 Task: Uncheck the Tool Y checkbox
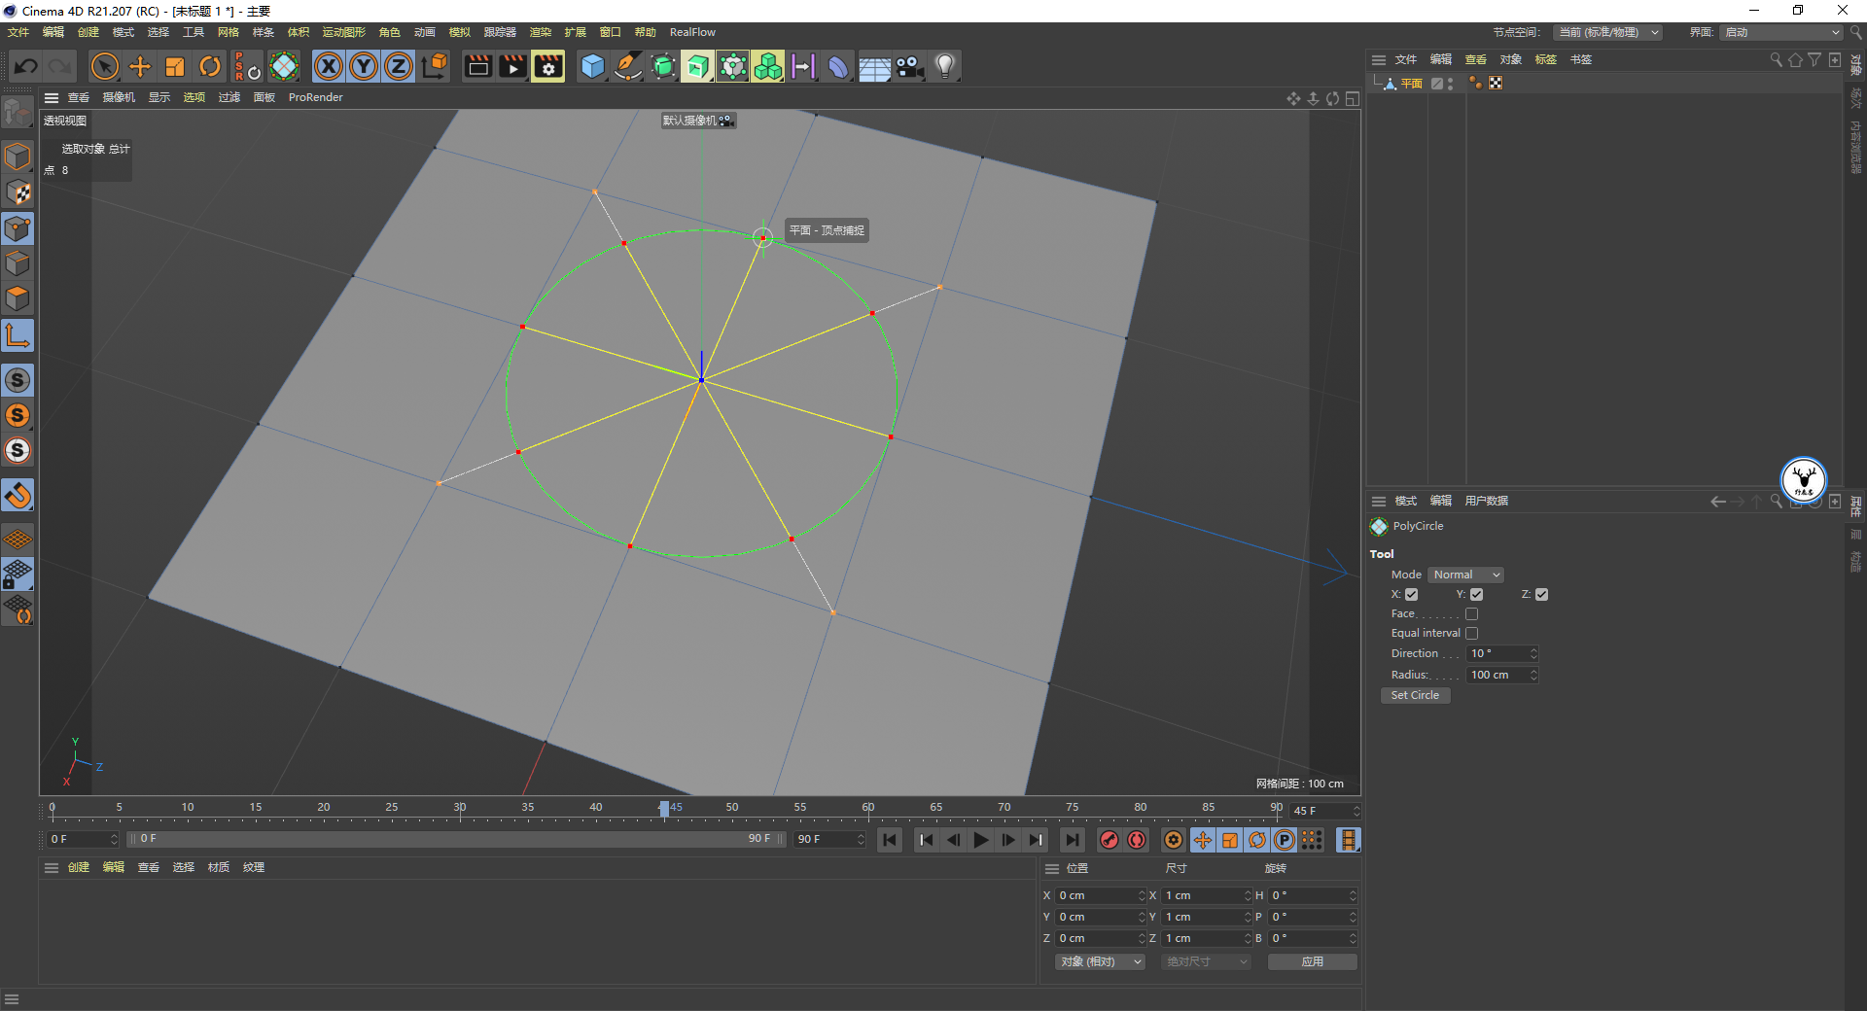click(x=1476, y=595)
